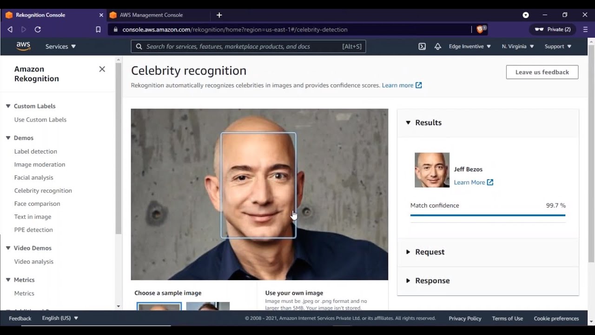Click the browser address bar URL
Viewport: 595px width, 335px height.
(x=235, y=29)
